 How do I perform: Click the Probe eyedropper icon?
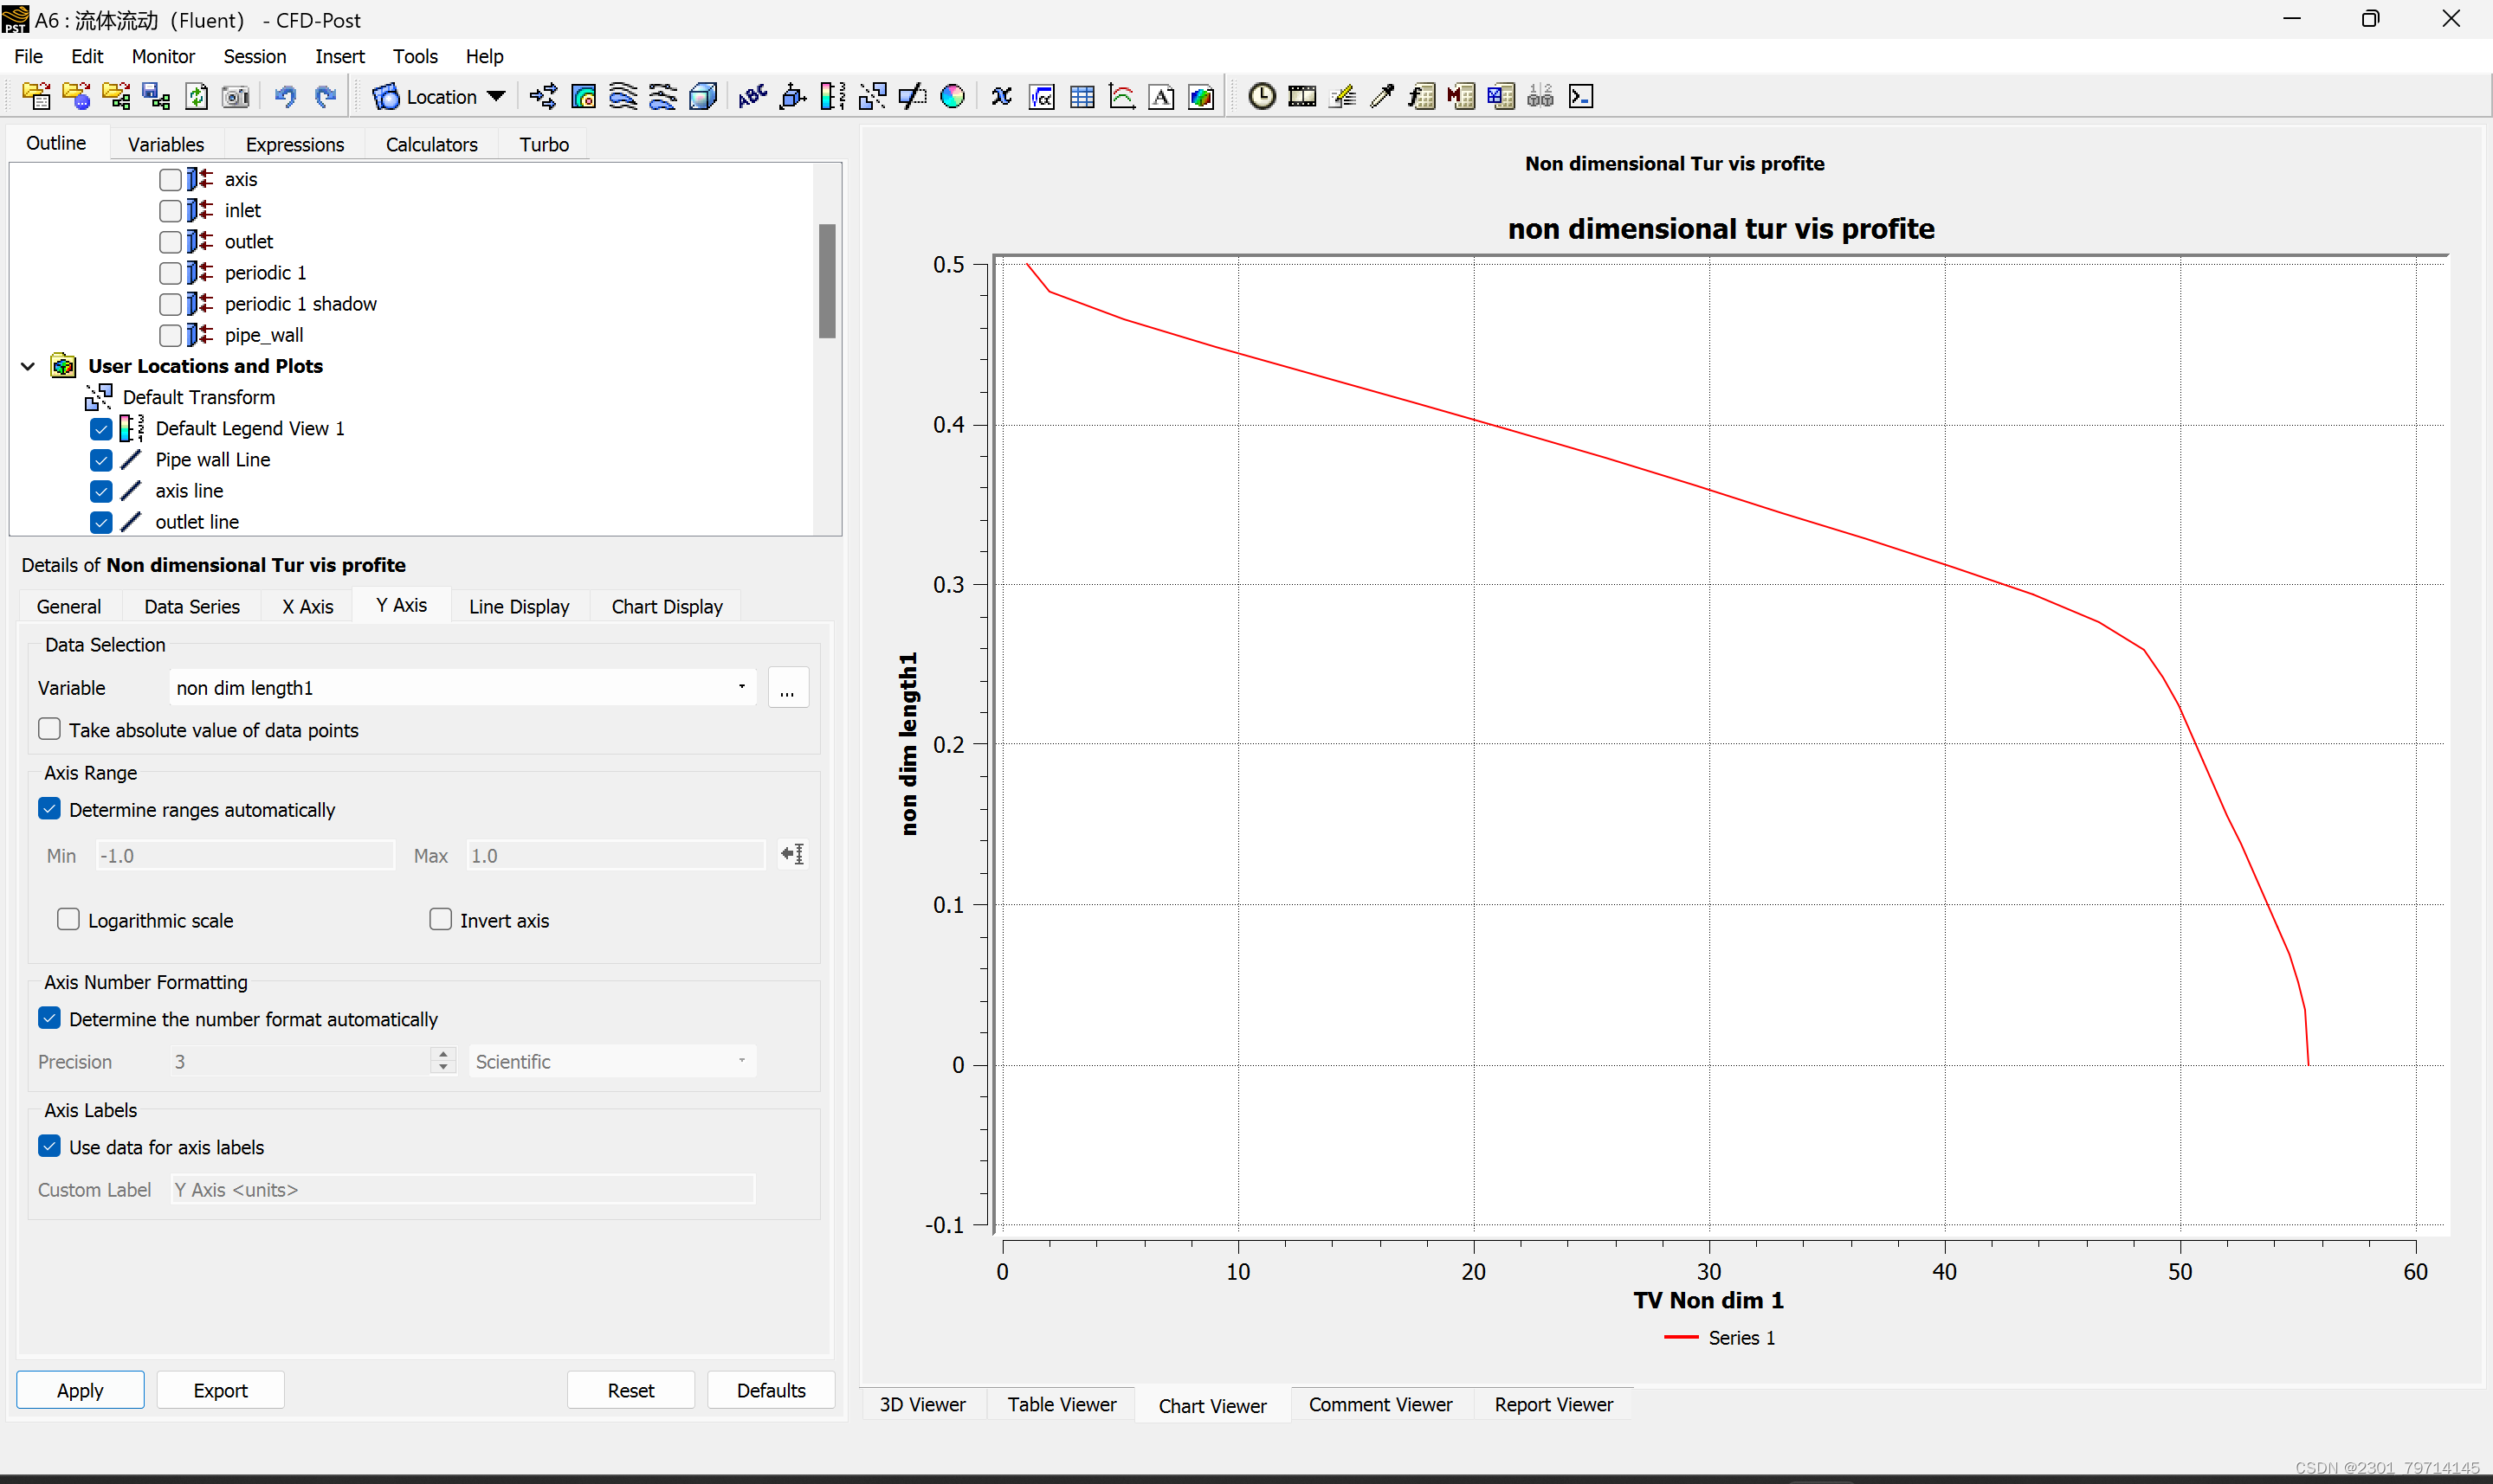click(x=1381, y=97)
